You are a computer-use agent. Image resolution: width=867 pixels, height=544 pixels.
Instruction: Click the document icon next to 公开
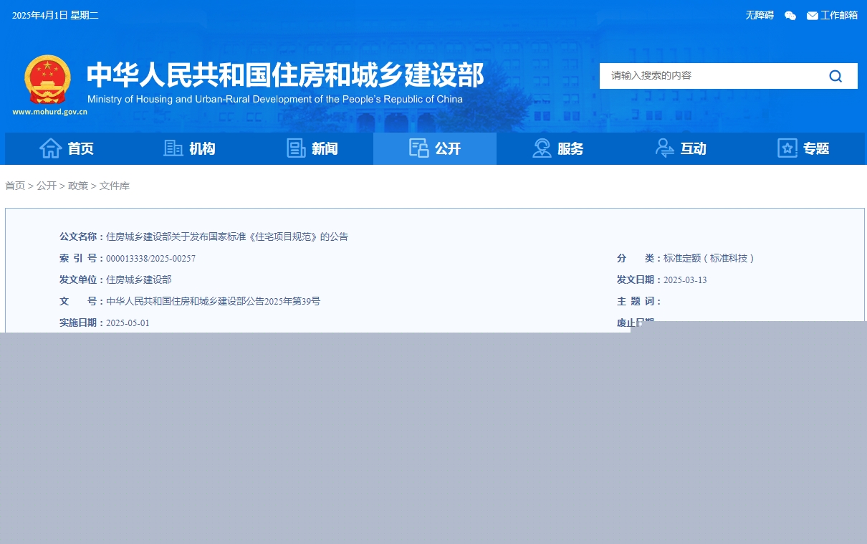419,148
